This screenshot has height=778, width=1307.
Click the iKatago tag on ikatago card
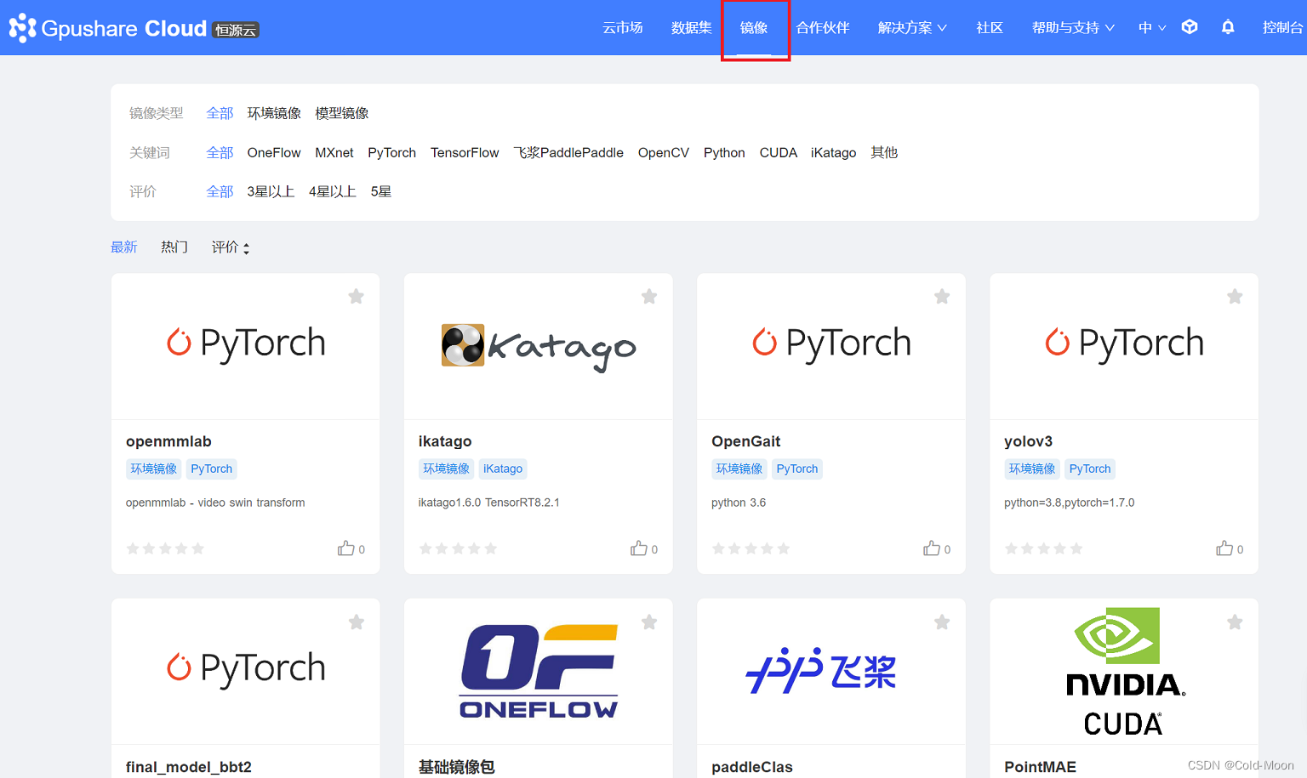click(503, 469)
